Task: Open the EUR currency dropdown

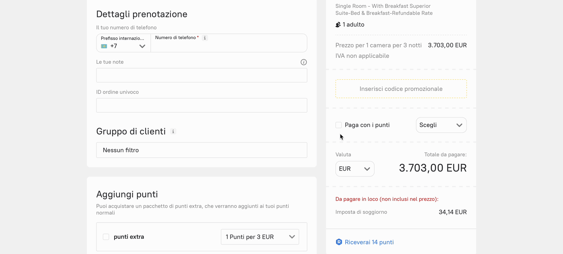Action: pyautogui.click(x=355, y=169)
